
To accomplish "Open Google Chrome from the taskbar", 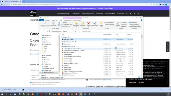I will [28, 94].
